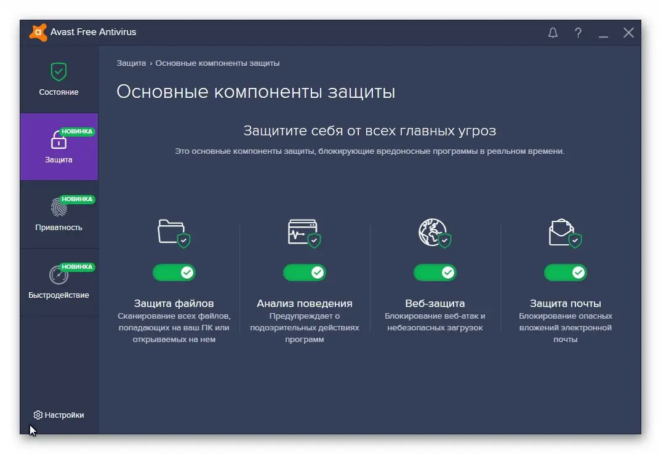Image resolution: width=661 pixels, height=454 pixels.
Task: Click the Защита файлов folder icon
Action: tap(174, 233)
